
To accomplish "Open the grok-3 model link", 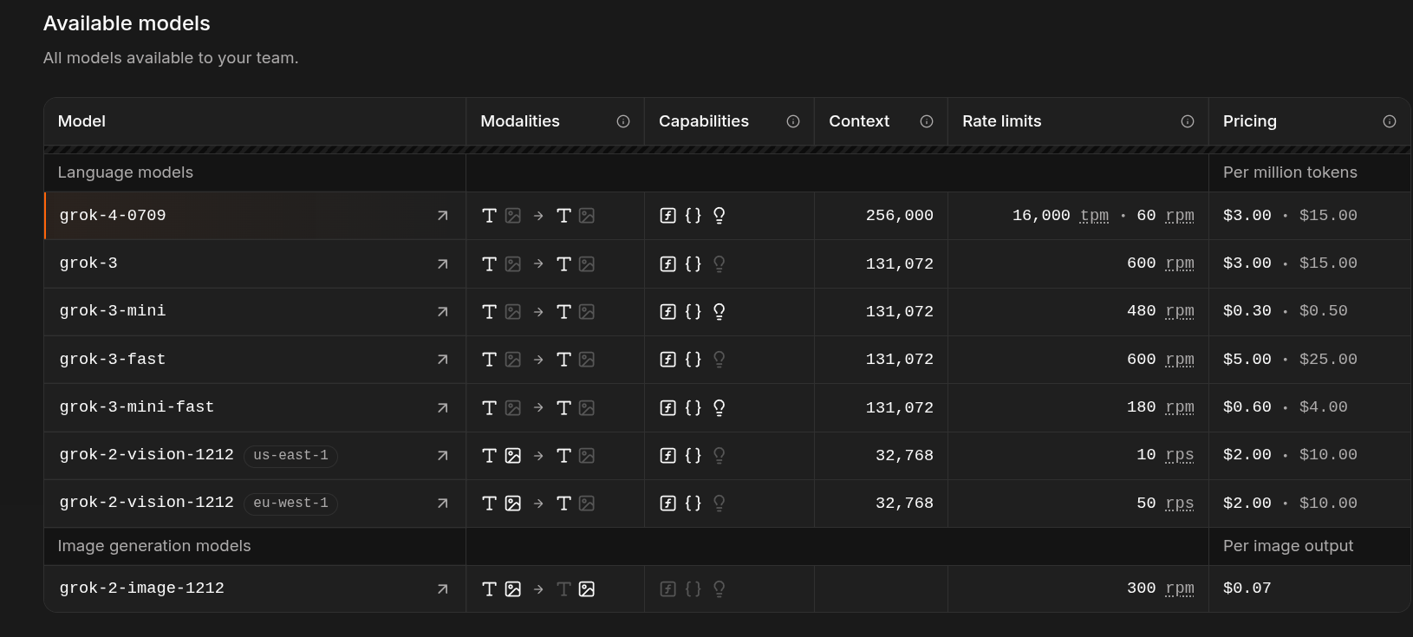I will coord(88,263).
